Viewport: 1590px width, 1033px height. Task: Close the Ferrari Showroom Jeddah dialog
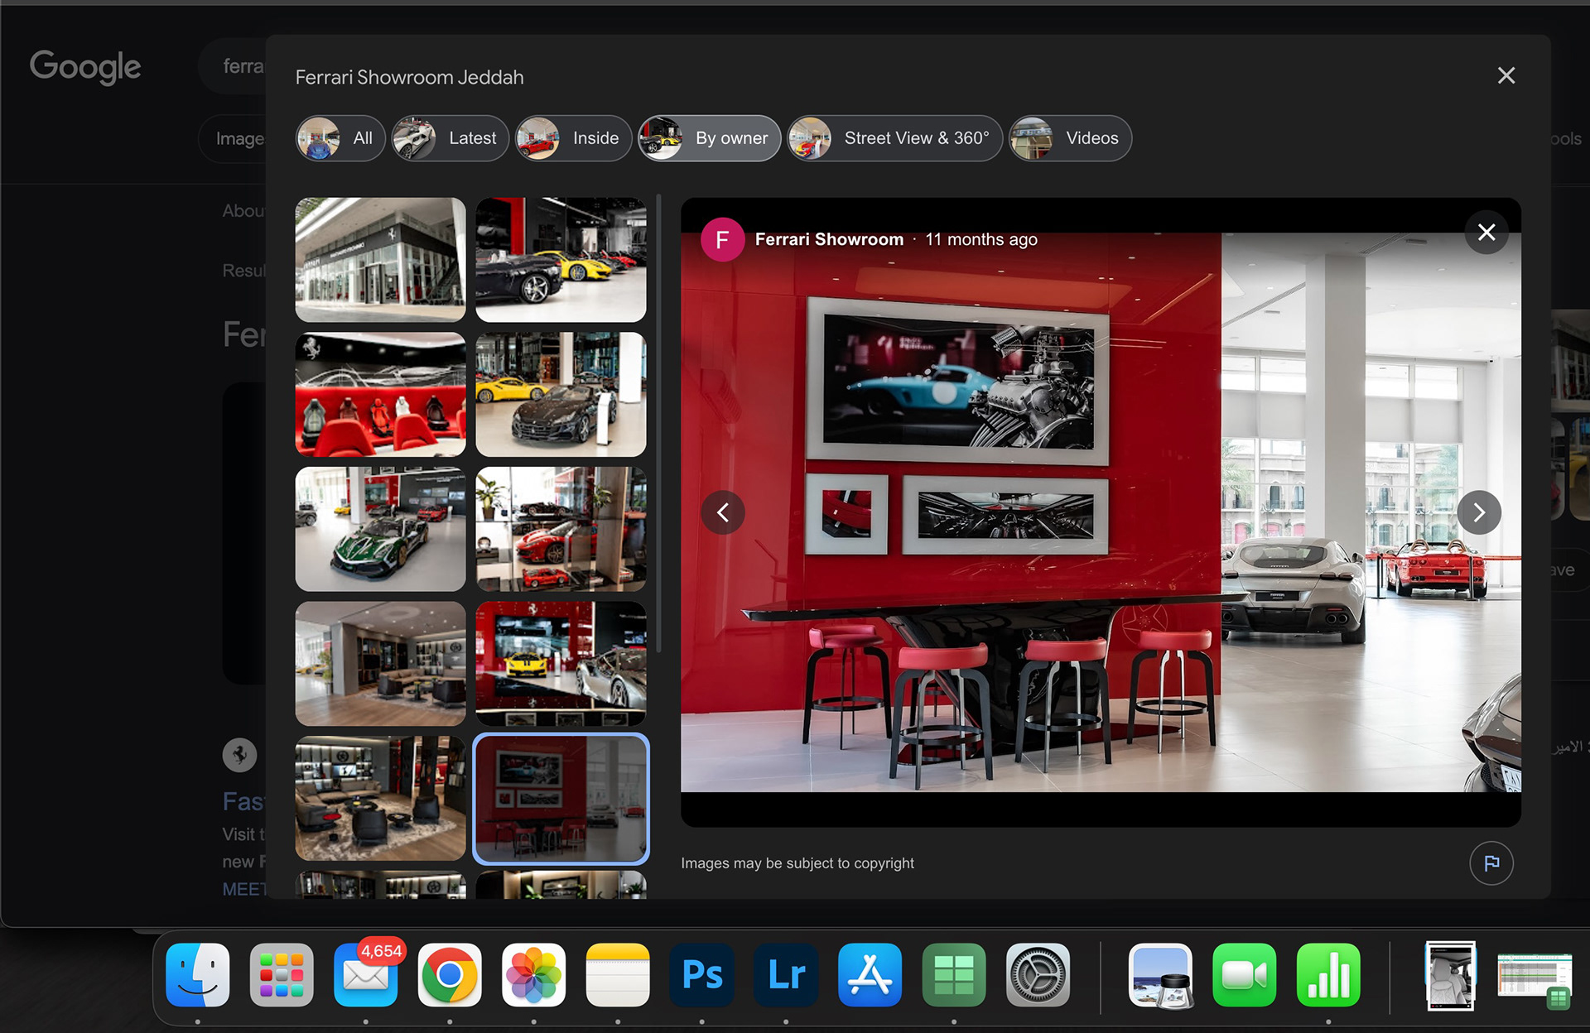pos(1506,76)
